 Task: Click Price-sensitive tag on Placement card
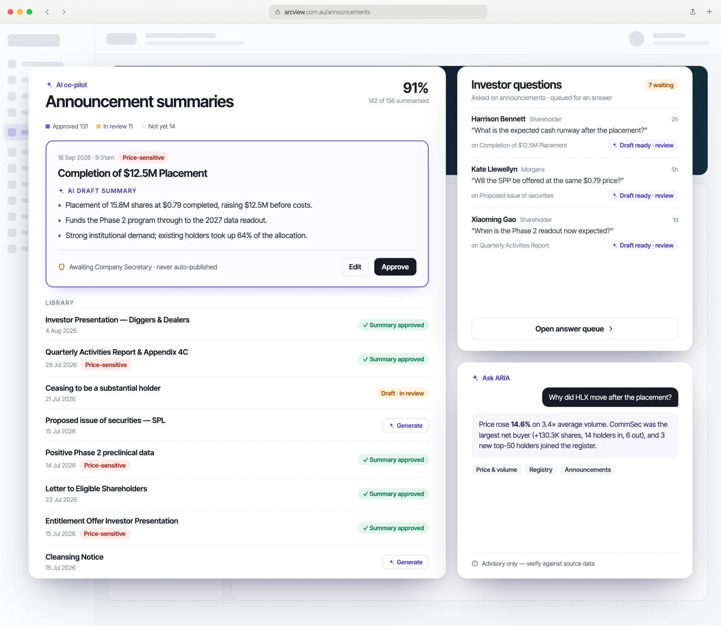click(x=143, y=158)
